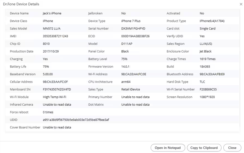Click the Sales Model value MN572 LL/A

(x=52, y=28)
